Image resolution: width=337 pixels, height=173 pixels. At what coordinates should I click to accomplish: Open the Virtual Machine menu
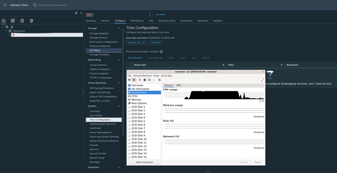coord(142,76)
